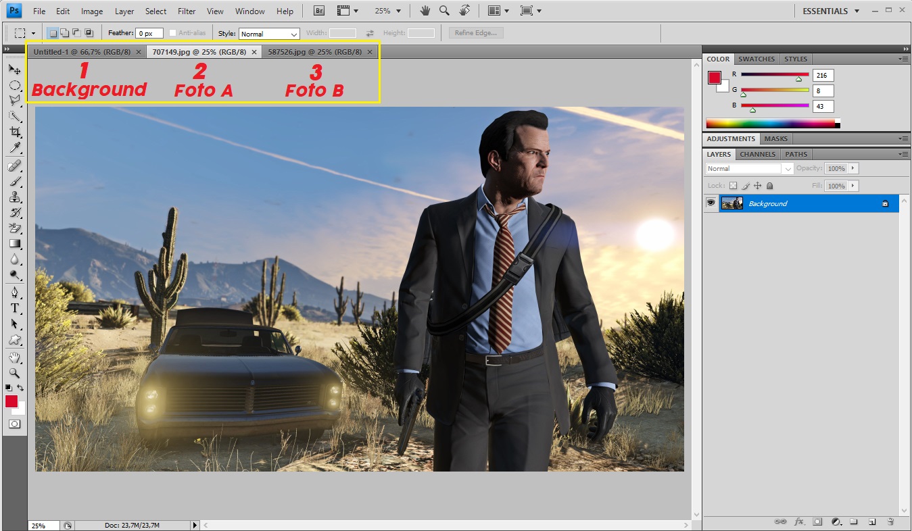Add a layer mask
Viewport: 912px width, 531px height.
click(817, 522)
